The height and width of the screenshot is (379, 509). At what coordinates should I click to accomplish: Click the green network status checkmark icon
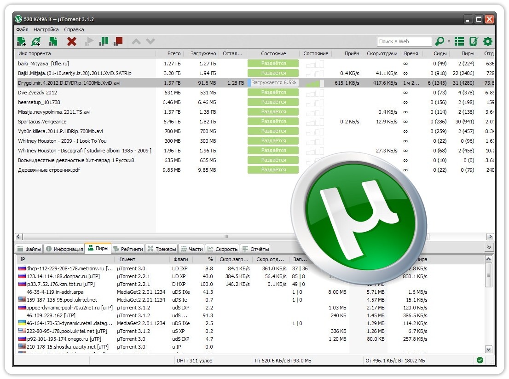[480, 360]
